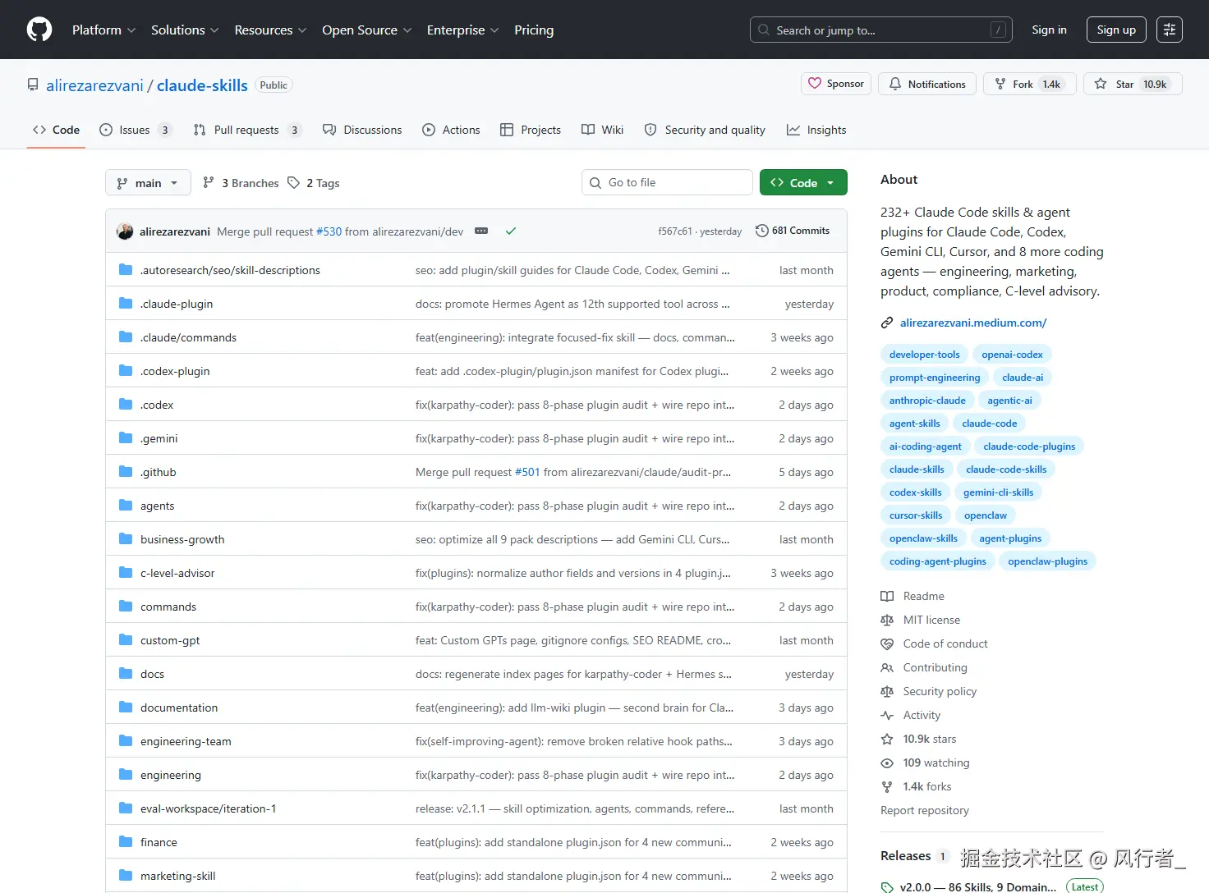Click the folder icon for .claude-plugin

point(126,304)
